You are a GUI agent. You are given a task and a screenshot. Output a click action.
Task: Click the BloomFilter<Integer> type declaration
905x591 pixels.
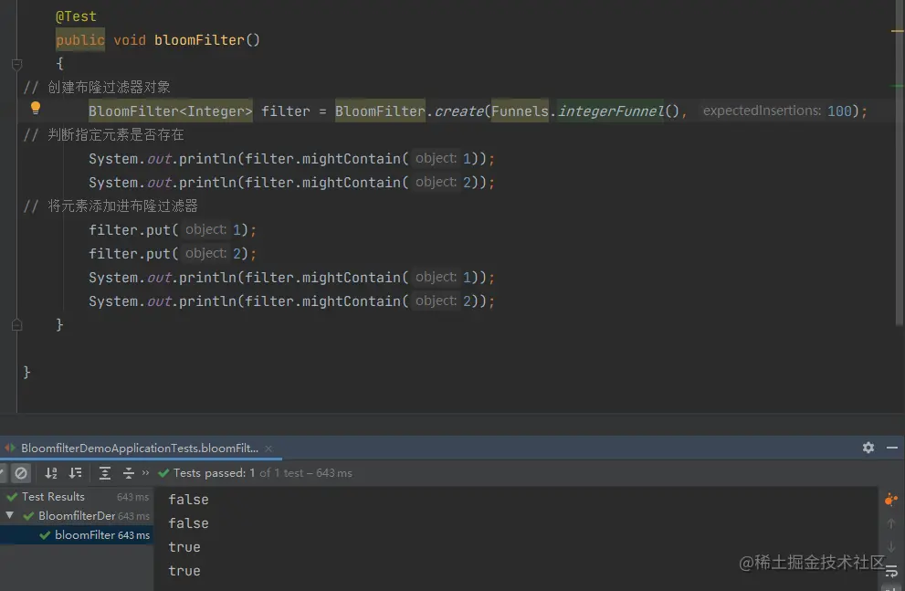(x=170, y=111)
